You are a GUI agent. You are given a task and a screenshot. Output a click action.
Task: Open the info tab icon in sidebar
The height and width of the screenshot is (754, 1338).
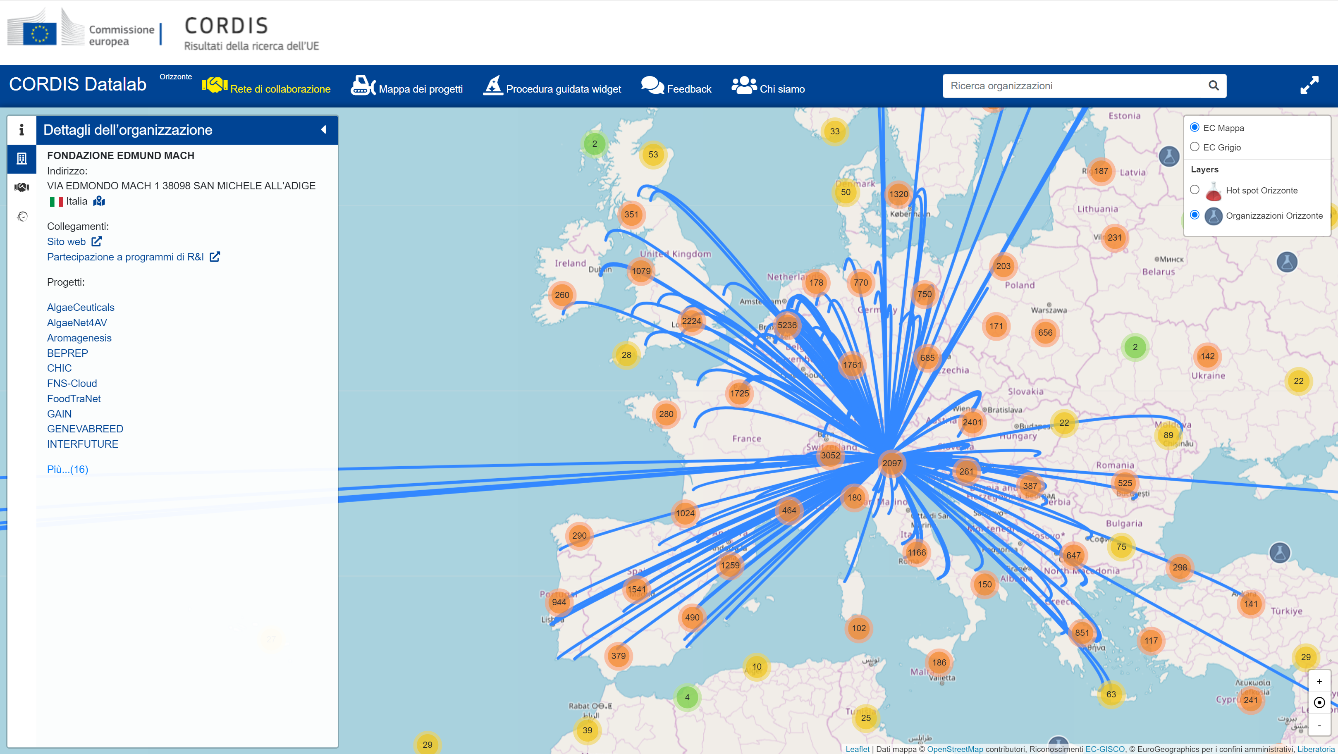point(22,130)
